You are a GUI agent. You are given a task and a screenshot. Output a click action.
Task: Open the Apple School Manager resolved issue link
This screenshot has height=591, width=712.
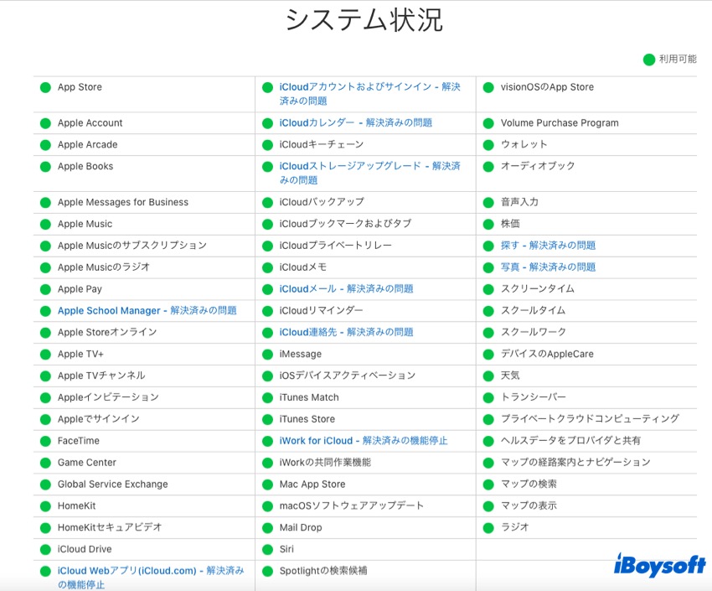[x=147, y=311]
